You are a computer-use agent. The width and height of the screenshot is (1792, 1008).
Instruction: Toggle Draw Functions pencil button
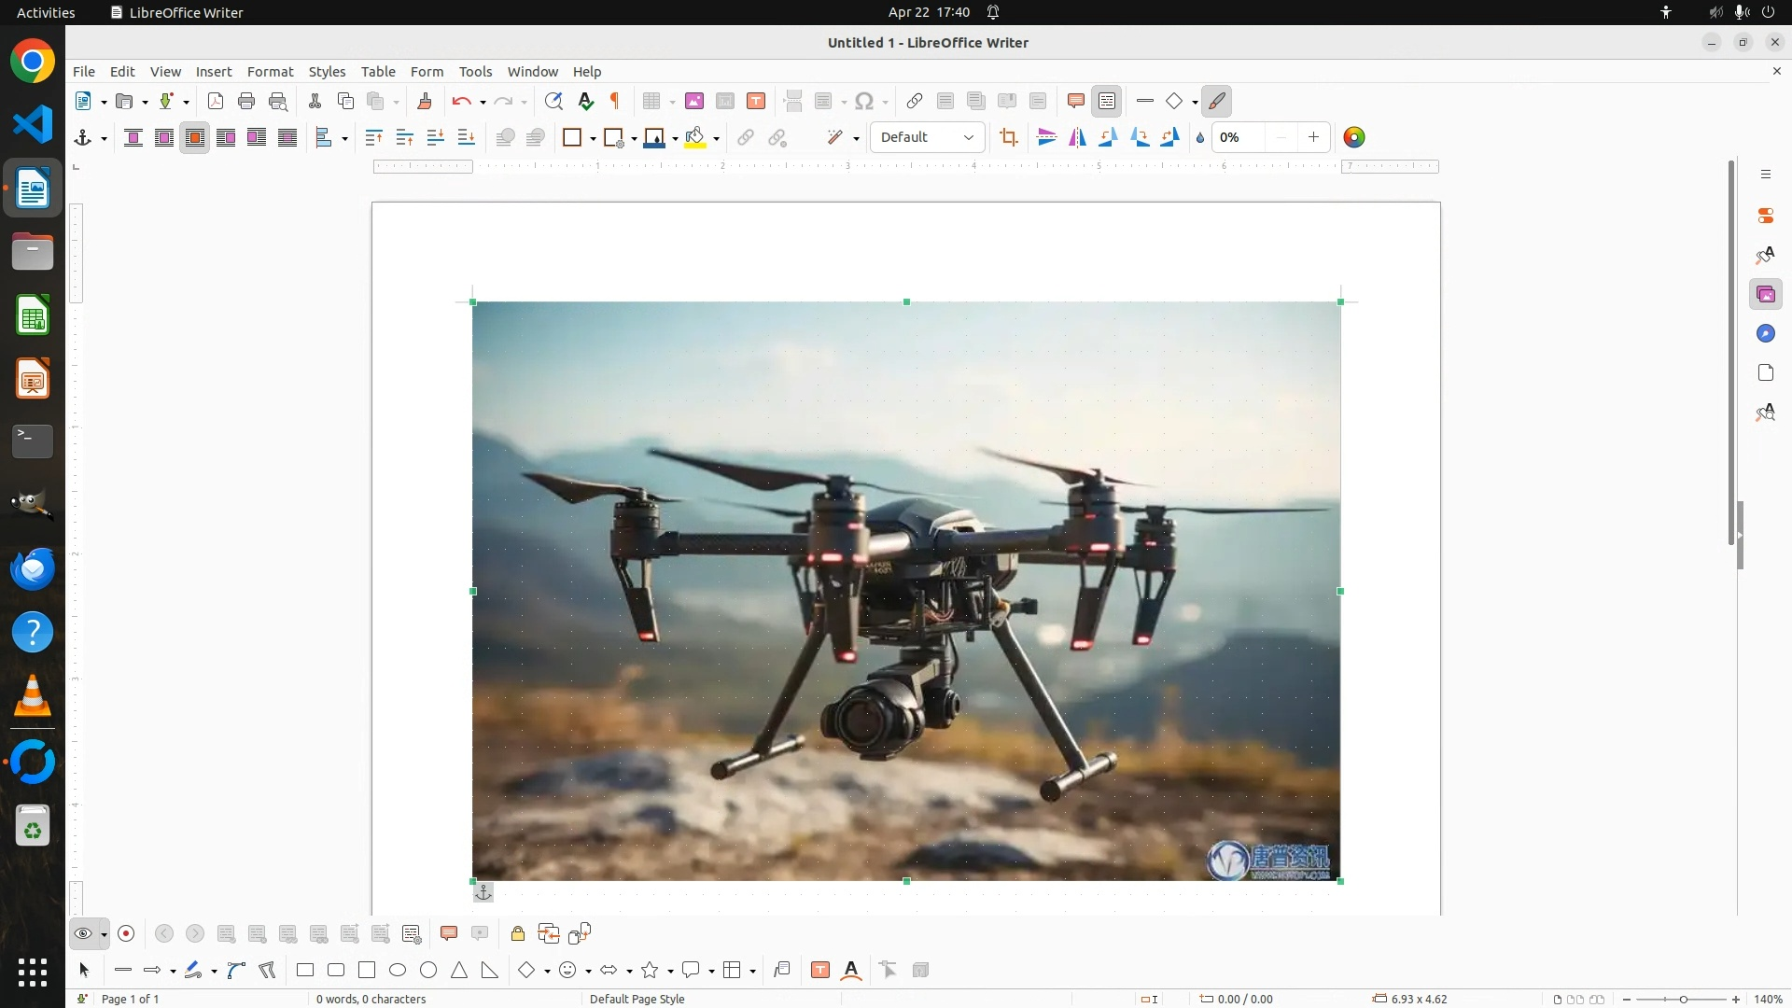[x=1217, y=101]
